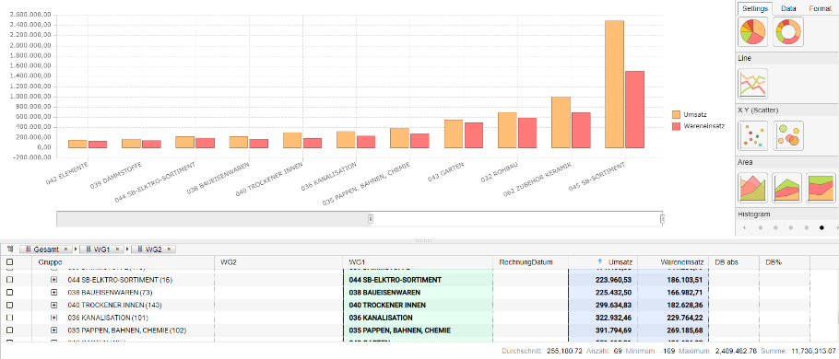
Task: Check the 036 KANALISATION row checkbox
Action: (9, 318)
